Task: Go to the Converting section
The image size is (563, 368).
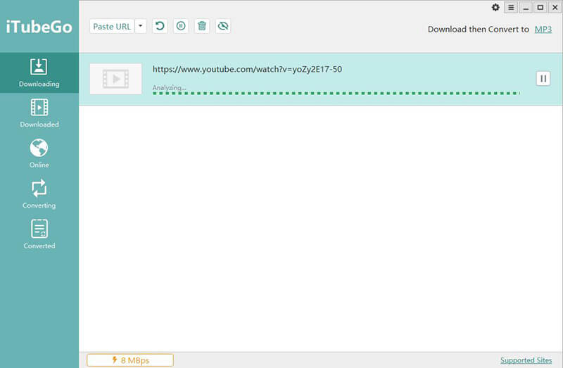Action: [39, 194]
